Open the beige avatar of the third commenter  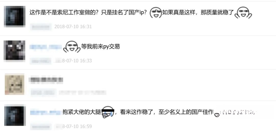(x=14, y=84)
